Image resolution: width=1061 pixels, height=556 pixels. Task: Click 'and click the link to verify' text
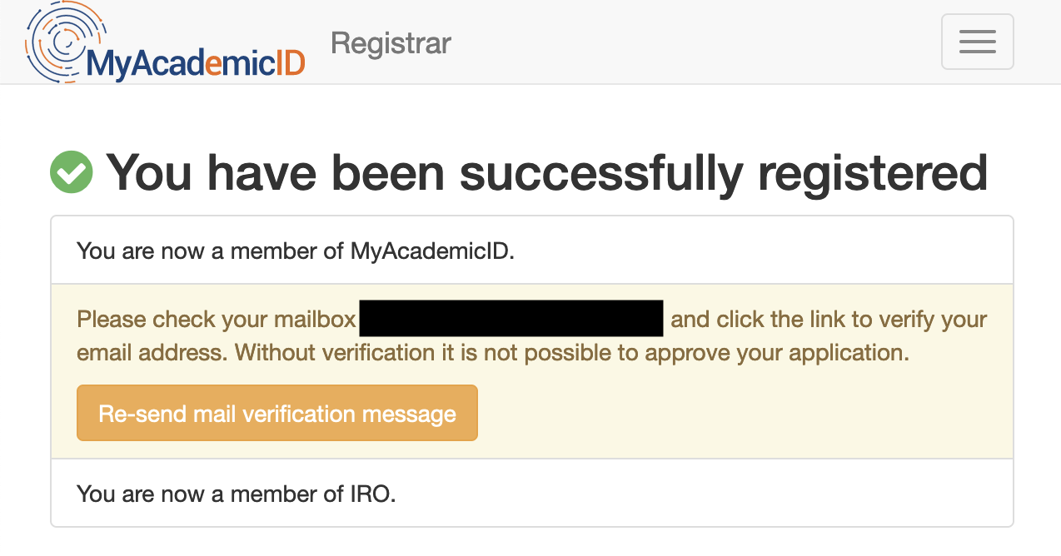point(829,320)
